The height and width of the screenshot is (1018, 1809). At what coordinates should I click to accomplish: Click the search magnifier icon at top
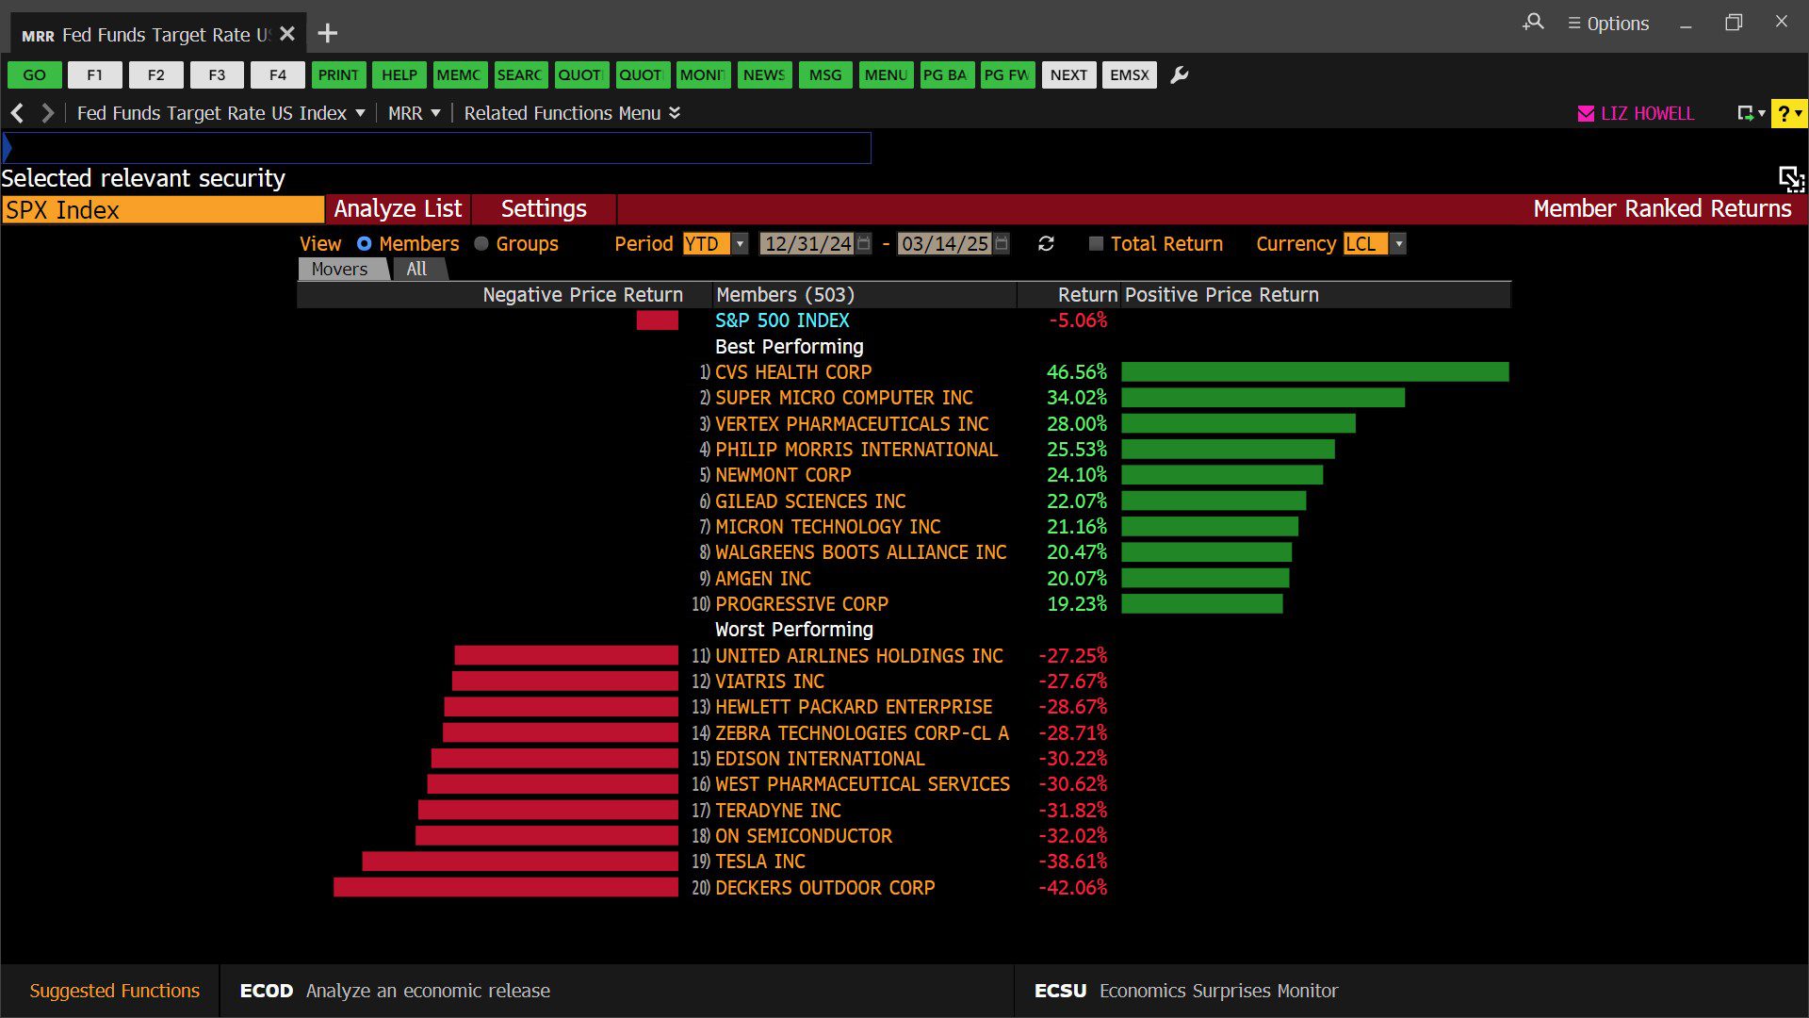[x=1533, y=23]
